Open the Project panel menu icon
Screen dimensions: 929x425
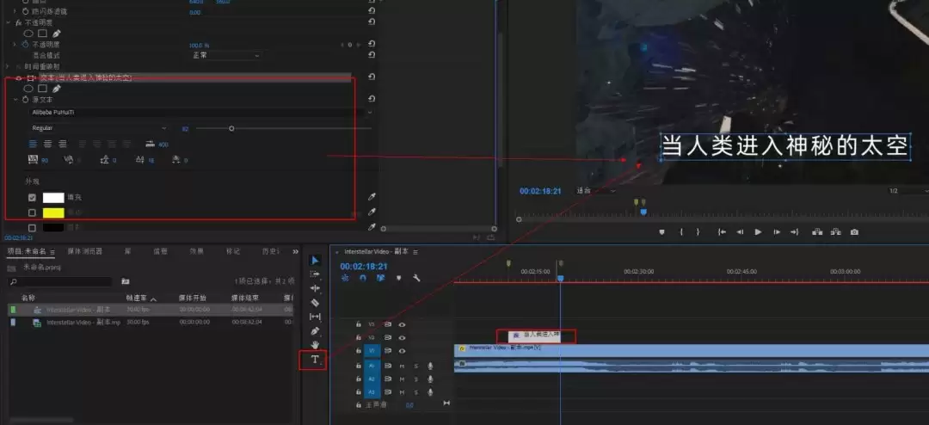coord(52,252)
